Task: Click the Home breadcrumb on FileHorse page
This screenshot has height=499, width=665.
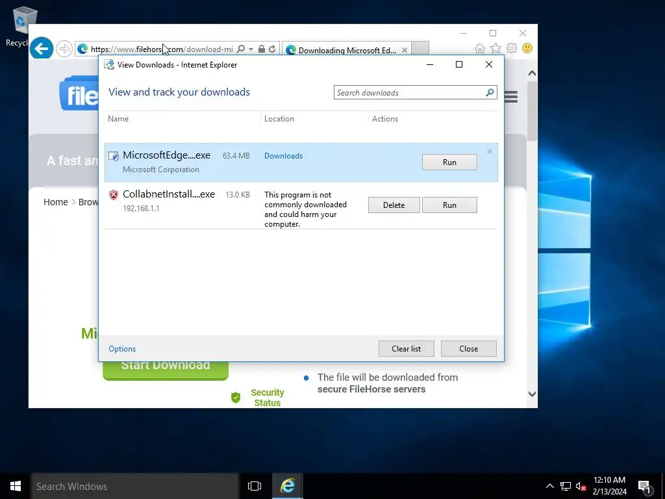Action: pos(56,202)
